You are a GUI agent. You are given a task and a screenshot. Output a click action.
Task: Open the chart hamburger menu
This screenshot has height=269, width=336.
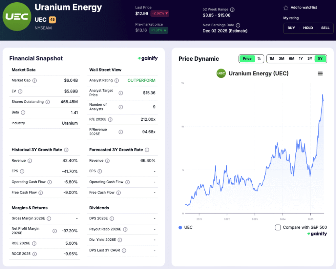[320, 73]
